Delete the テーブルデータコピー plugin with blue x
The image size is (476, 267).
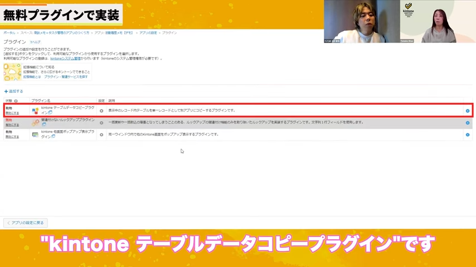[468, 111]
